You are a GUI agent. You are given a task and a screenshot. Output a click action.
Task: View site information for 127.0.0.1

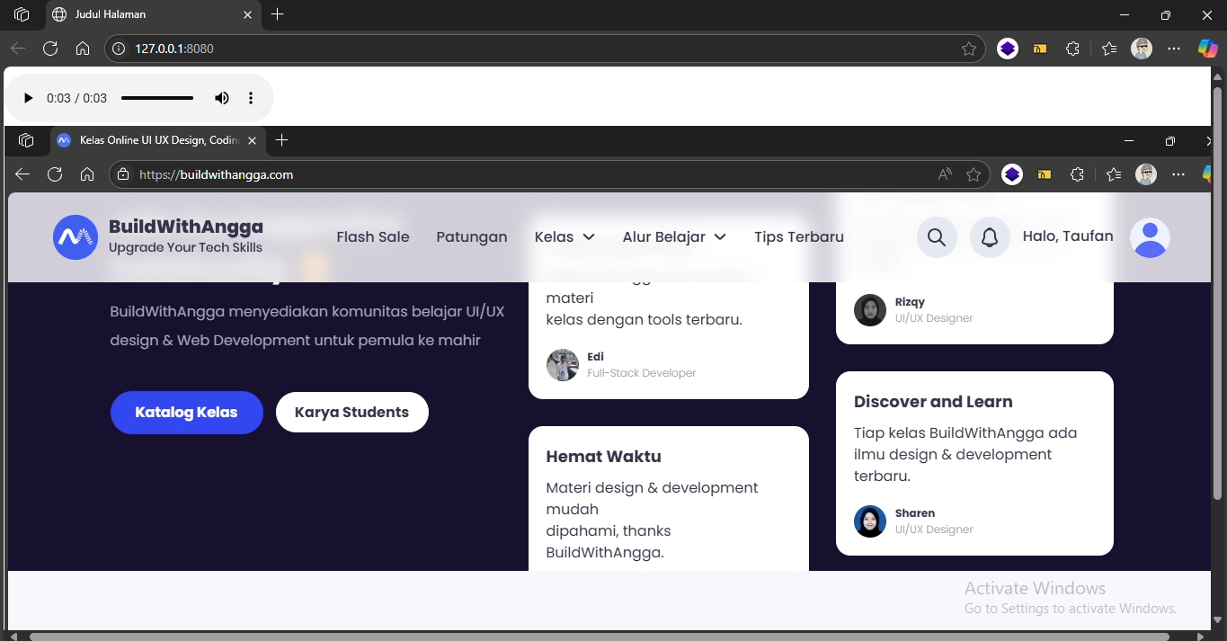(119, 49)
